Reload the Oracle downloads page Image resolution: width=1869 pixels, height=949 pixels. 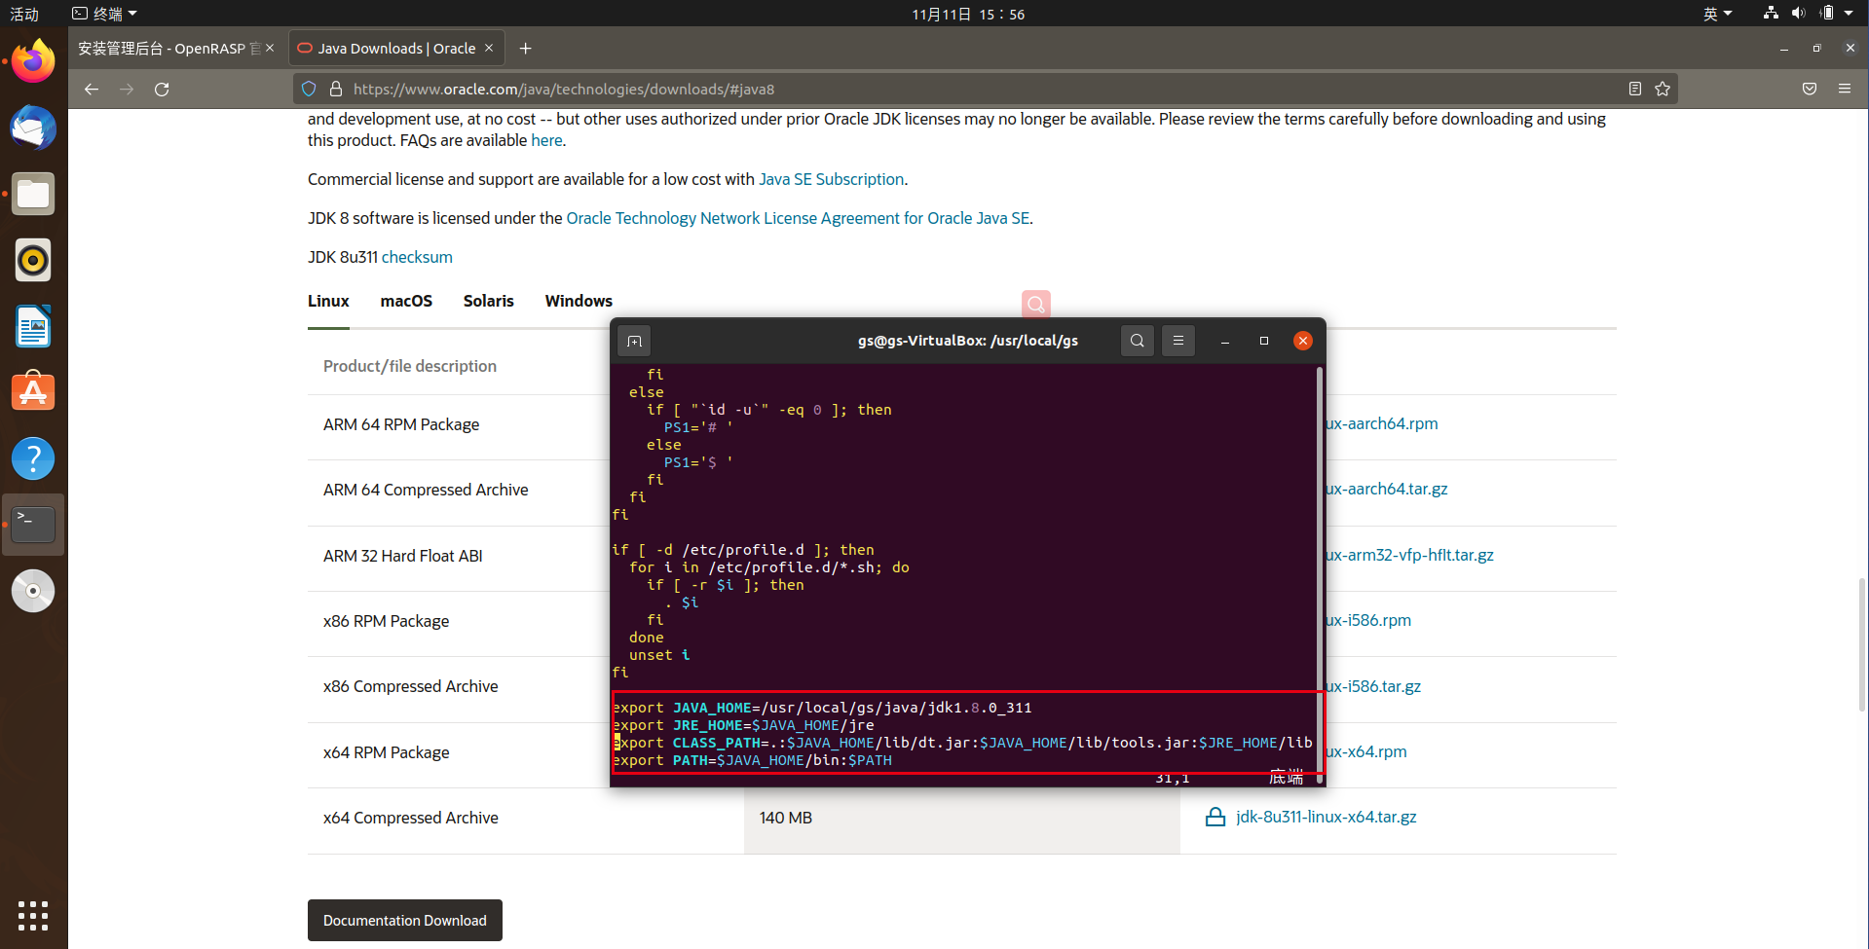(162, 89)
